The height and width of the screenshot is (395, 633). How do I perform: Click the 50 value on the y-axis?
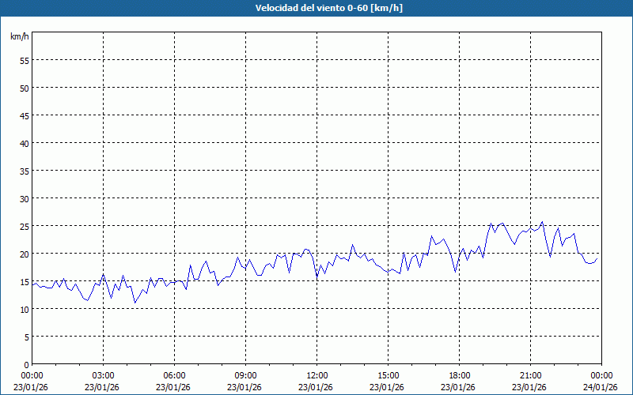tap(24, 88)
